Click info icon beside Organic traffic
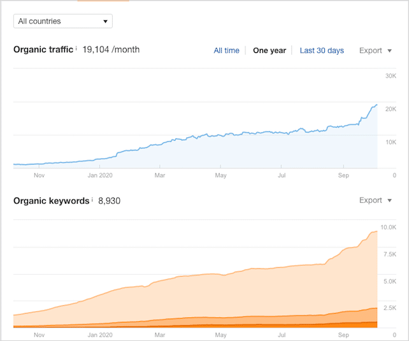The height and width of the screenshot is (341, 409). pyautogui.click(x=76, y=48)
